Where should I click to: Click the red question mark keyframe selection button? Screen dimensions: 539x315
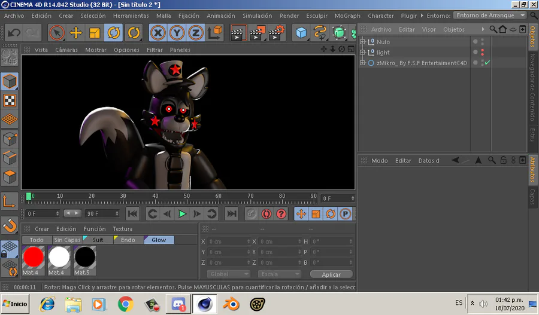[281, 214]
